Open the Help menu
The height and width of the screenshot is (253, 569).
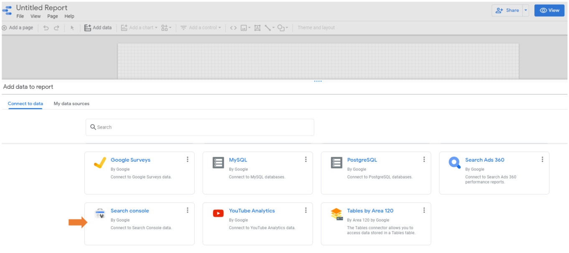pos(69,16)
